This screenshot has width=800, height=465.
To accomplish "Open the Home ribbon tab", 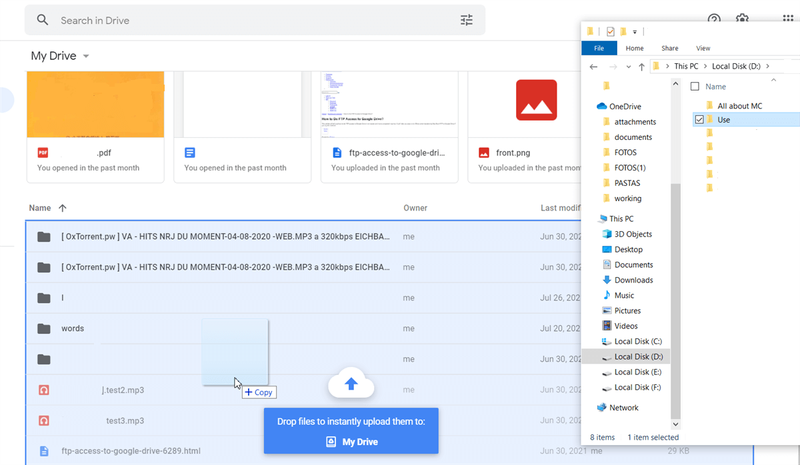I will (x=634, y=48).
